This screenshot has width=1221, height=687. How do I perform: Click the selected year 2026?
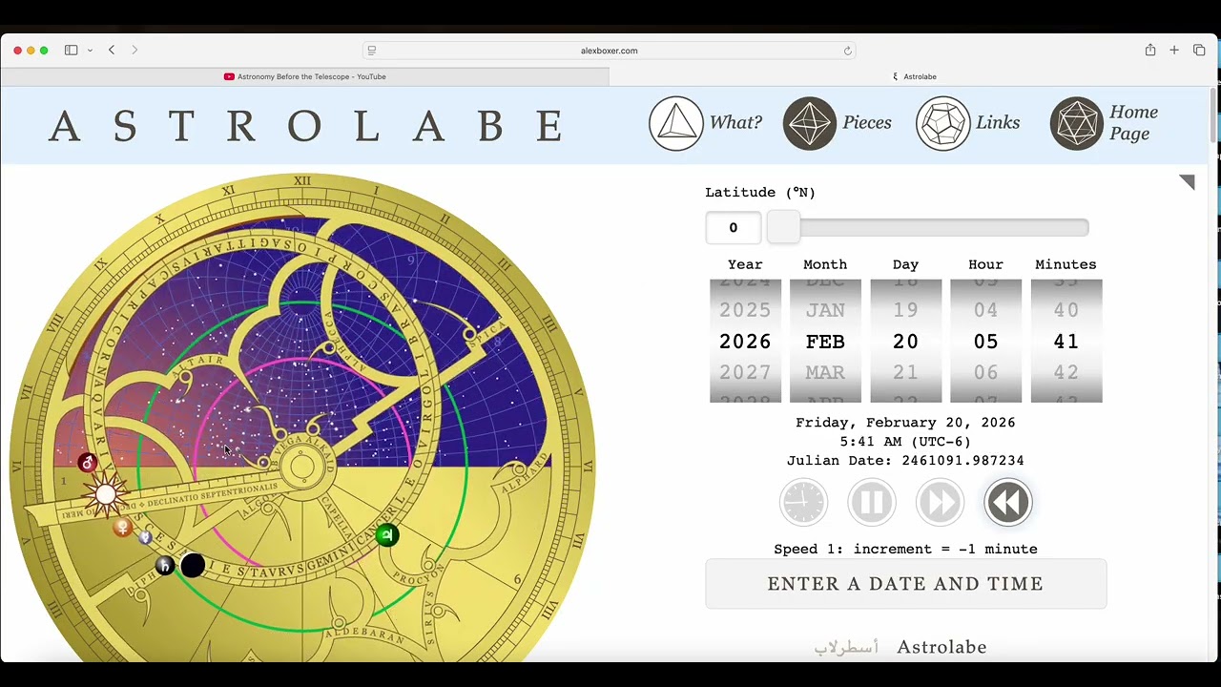coord(745,342)
